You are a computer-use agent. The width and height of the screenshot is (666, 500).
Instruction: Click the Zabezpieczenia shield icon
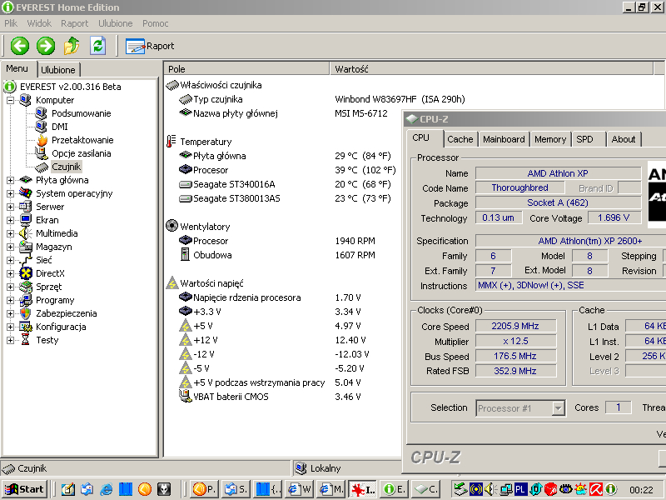[25, 313]
